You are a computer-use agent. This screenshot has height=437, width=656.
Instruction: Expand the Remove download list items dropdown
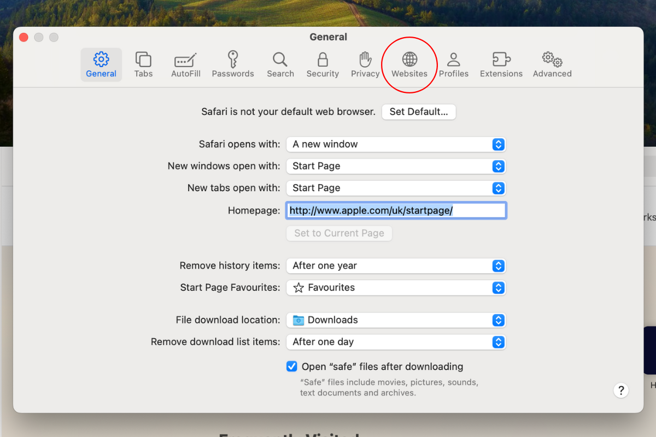coord(396,342)
